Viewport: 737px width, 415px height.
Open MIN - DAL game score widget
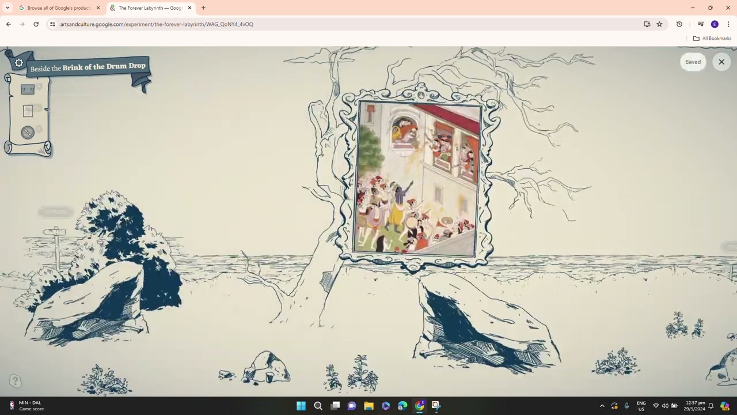27,406
